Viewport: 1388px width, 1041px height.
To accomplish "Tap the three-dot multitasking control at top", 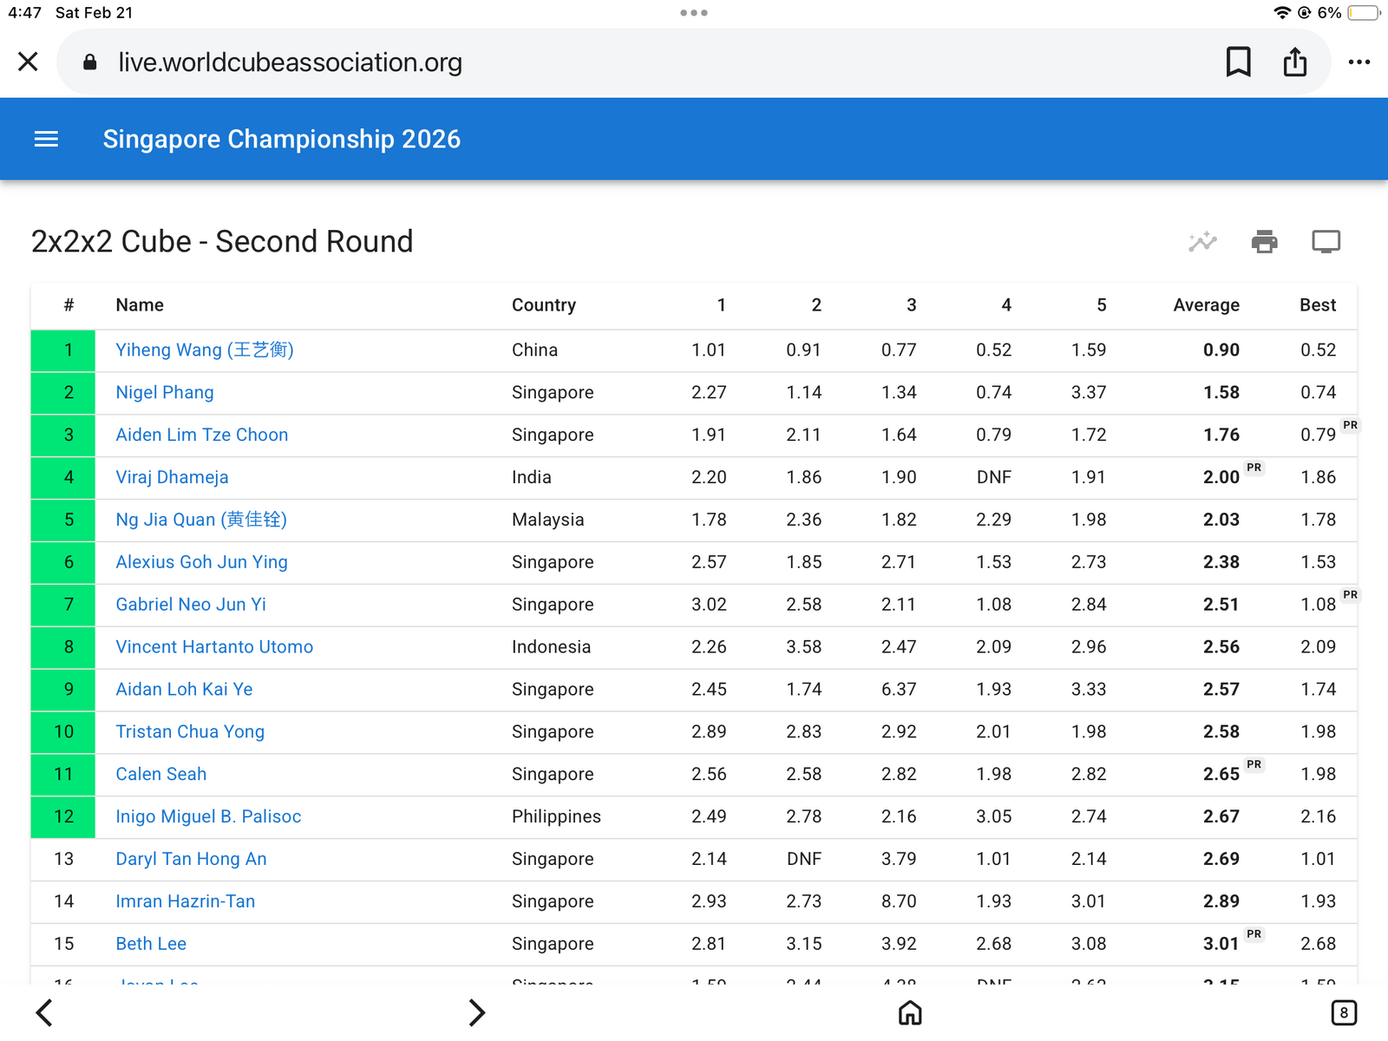I will 694,13.
